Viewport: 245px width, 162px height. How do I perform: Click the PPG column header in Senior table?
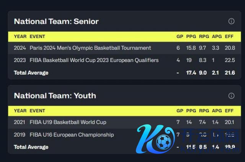click(191, 36)
